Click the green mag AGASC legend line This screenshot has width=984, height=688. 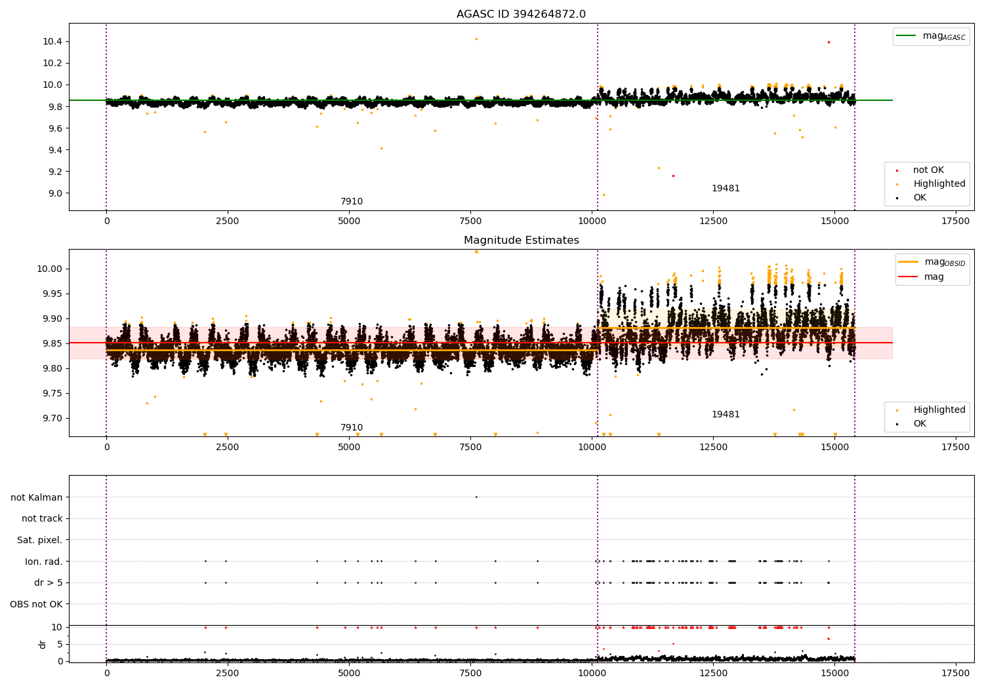pyautogui.click(x=908, y=36)
